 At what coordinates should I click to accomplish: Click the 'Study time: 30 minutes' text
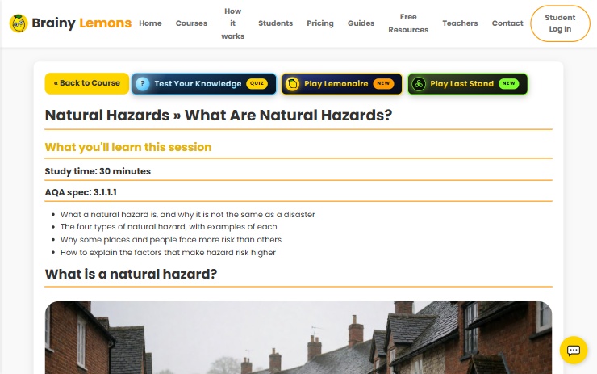pos(98,171)
